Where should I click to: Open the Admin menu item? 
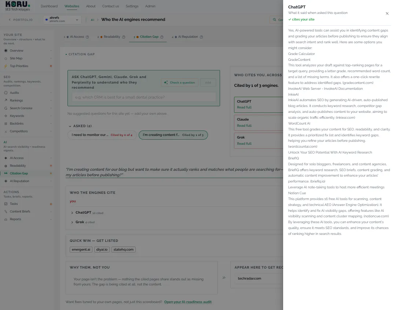click(x=150, y=6)
